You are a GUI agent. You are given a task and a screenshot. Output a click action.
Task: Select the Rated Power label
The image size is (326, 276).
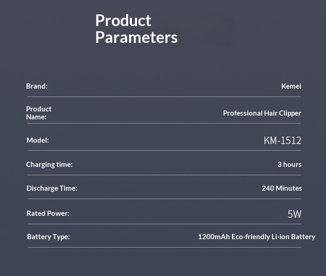[48, 214]
